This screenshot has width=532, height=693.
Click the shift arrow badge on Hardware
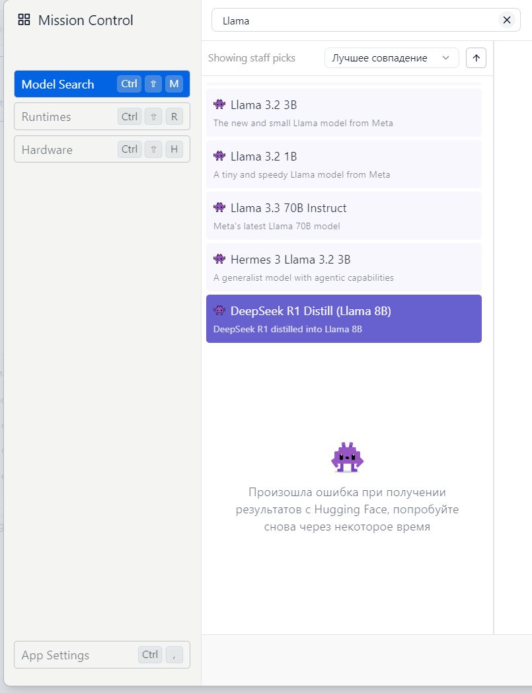point(153,149)
